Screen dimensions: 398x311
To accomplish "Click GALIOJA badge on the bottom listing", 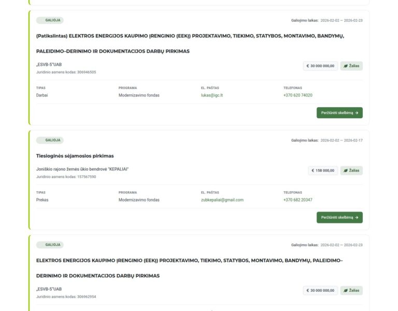I will [50, 245].
